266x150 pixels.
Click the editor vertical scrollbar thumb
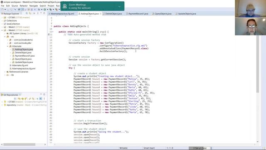pyautogui.click(x=258, y=64)
